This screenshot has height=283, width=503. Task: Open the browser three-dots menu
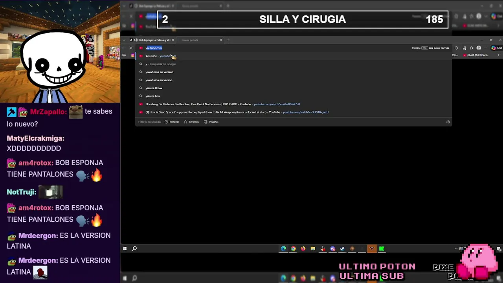pos(486,48)
